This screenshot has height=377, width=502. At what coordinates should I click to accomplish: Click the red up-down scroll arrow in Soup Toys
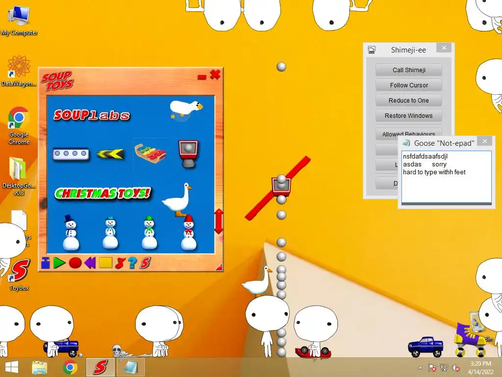coord(219,221)
